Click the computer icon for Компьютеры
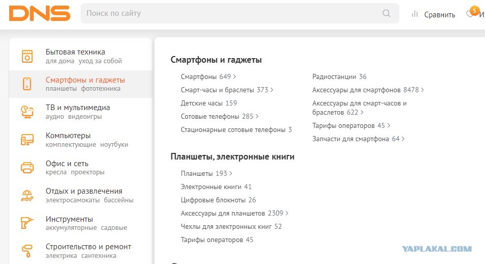Screen dimensions: 485x264 (27, 140)
